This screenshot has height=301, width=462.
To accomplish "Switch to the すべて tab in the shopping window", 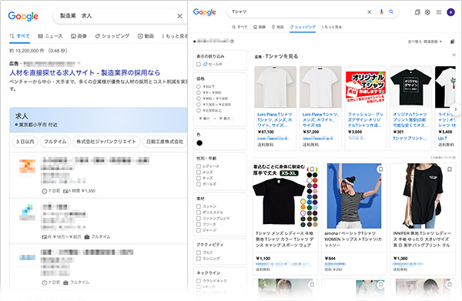I will [239, 27].
